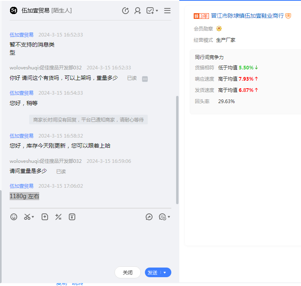The height and width of the screenshot is (286, 301).
Task: Click the member medal badge icon
Action: click(x=219, y=28)
